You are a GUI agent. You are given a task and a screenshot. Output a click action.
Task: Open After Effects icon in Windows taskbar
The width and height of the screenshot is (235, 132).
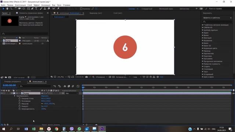pos(102,129)
